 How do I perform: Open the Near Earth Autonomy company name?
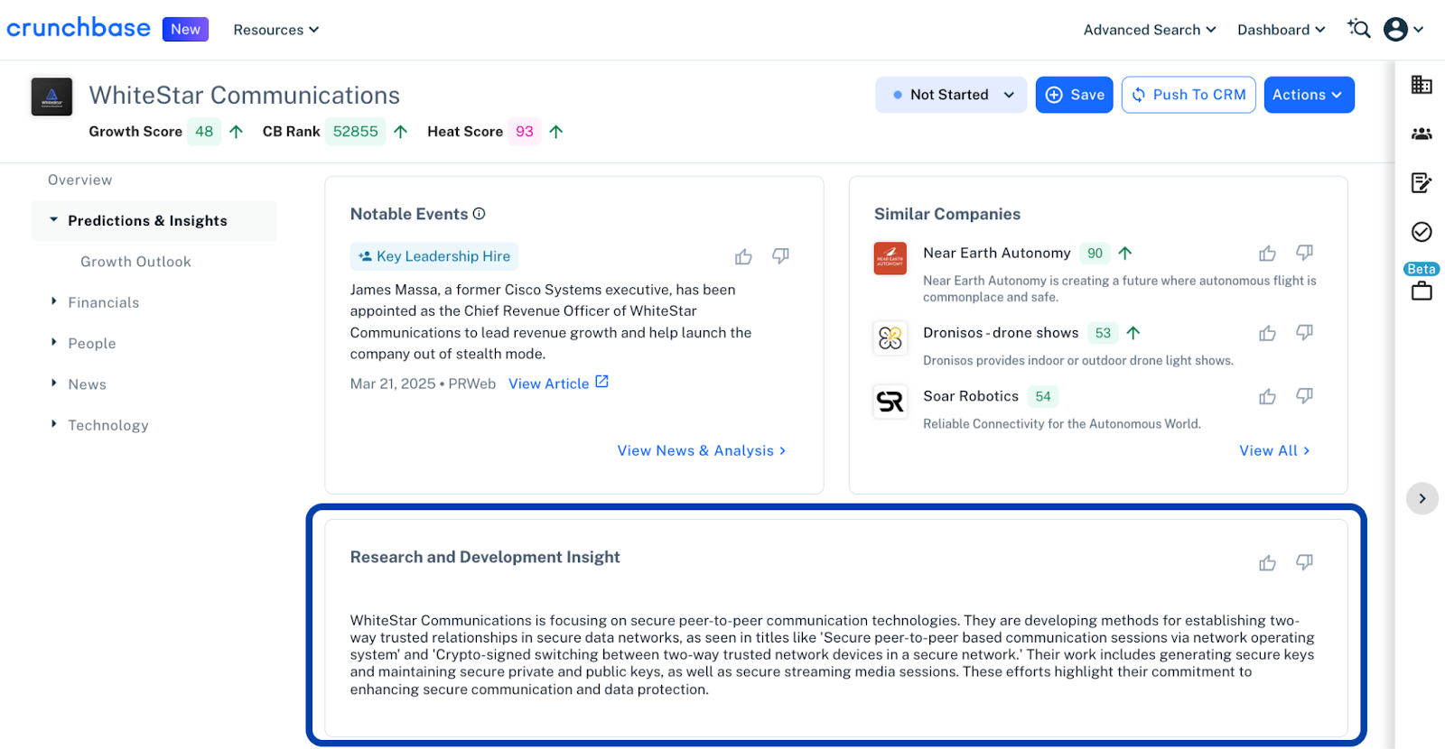(996, 254)
